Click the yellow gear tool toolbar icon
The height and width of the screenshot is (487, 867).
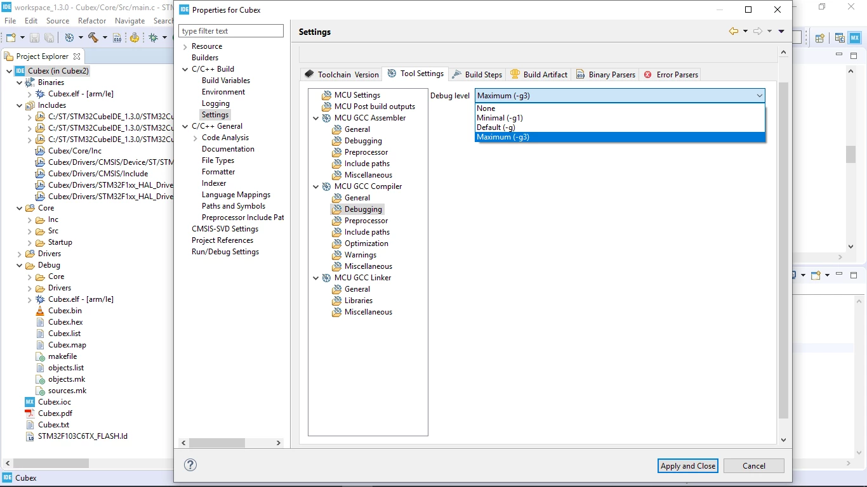point(135,38)
